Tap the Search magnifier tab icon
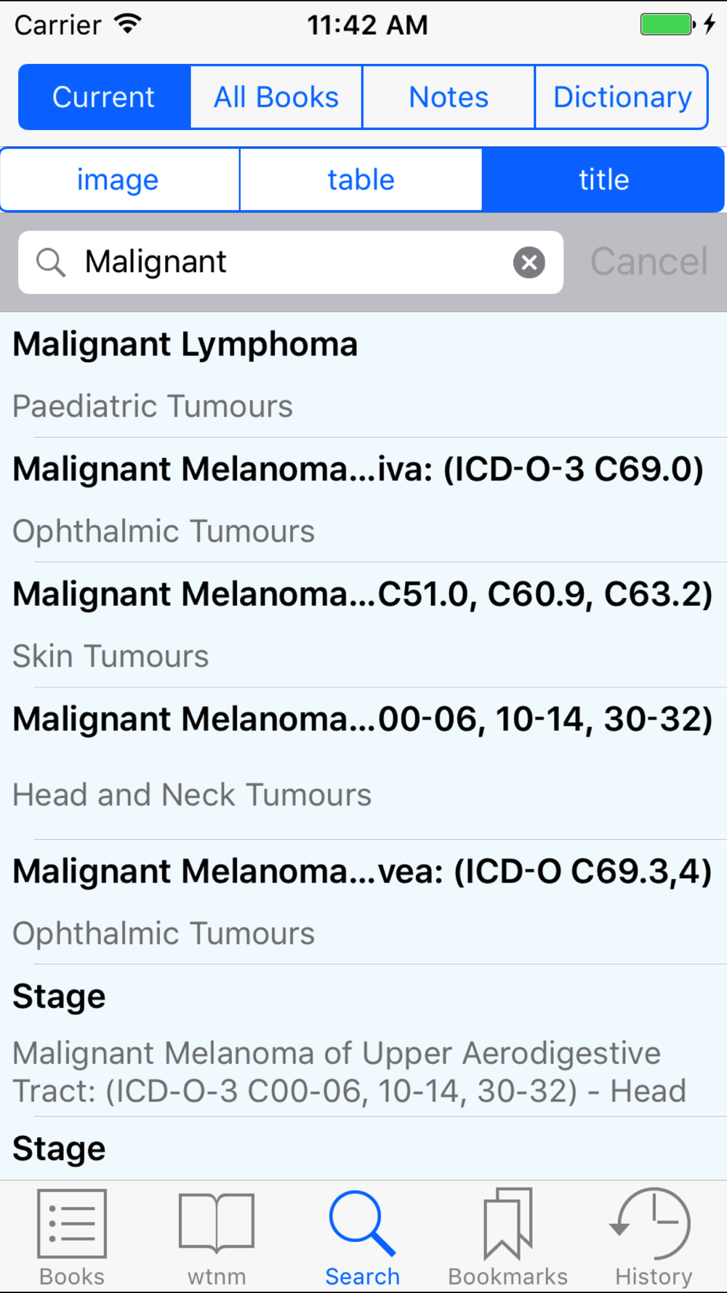The width and height of the screenshot is (727, 1293). (362, 1224)
